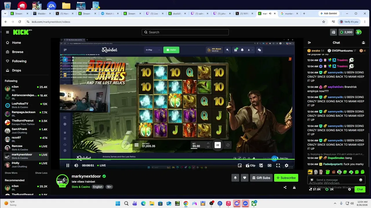Open the Clip creation tool
The height and width of the screenshot is (208, 371).
point(250,166)
